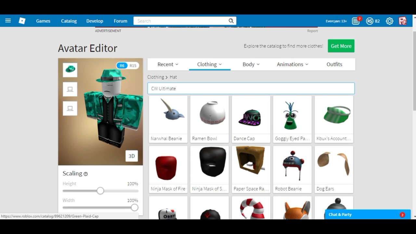Click the CW Ultimate filter field
The width and height of the screenshot is (416, 234).
pyautogui.click(x=251, y=88)
